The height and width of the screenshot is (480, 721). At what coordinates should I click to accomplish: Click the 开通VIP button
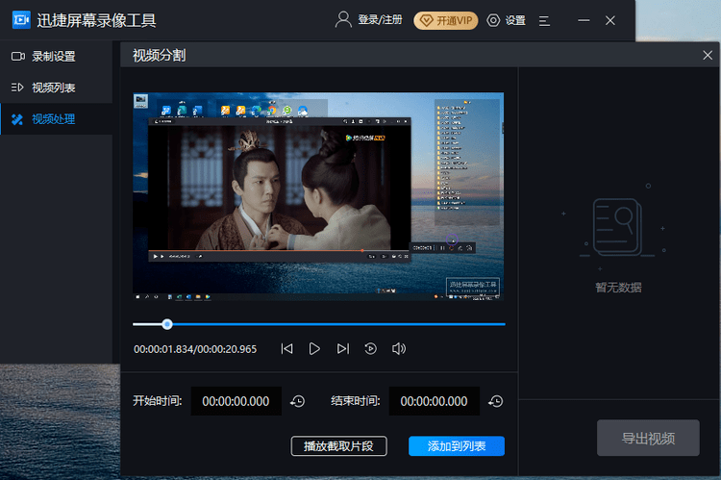445,21
